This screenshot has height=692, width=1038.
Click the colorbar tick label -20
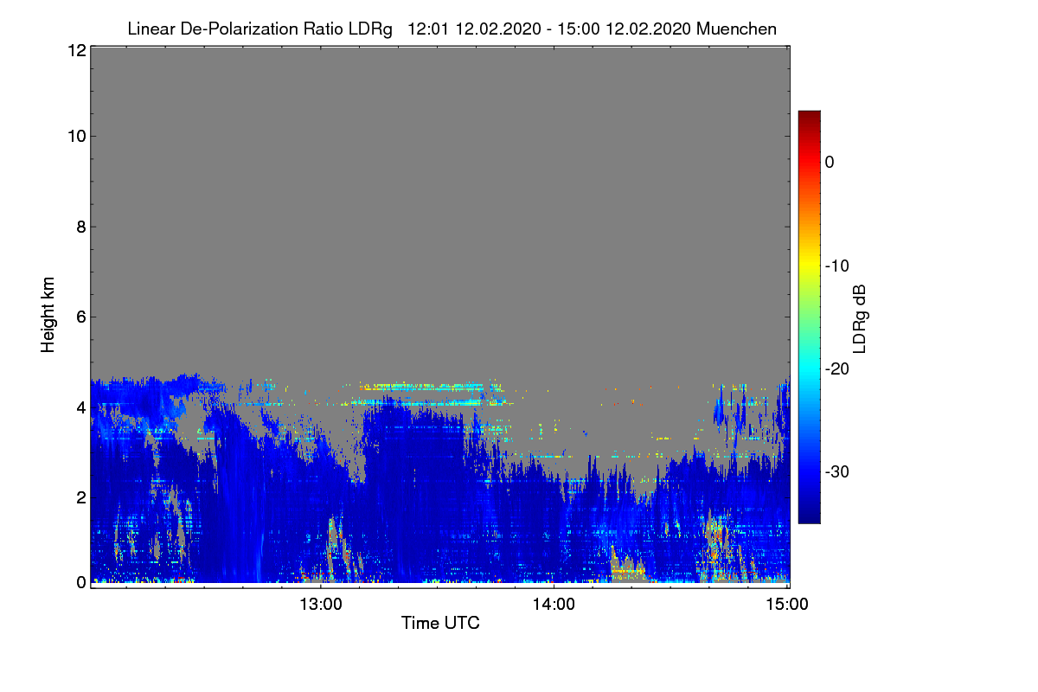point(836,368)
